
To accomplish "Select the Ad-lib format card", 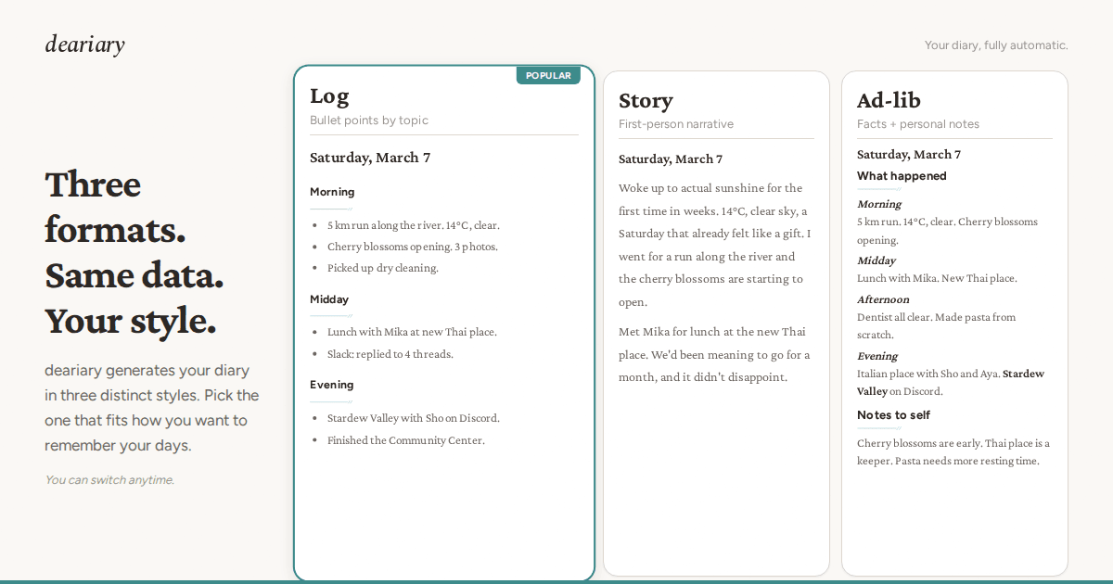I will point(954,519).
